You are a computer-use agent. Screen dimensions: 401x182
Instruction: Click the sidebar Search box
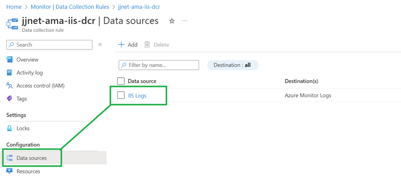[x=49, y=44]
